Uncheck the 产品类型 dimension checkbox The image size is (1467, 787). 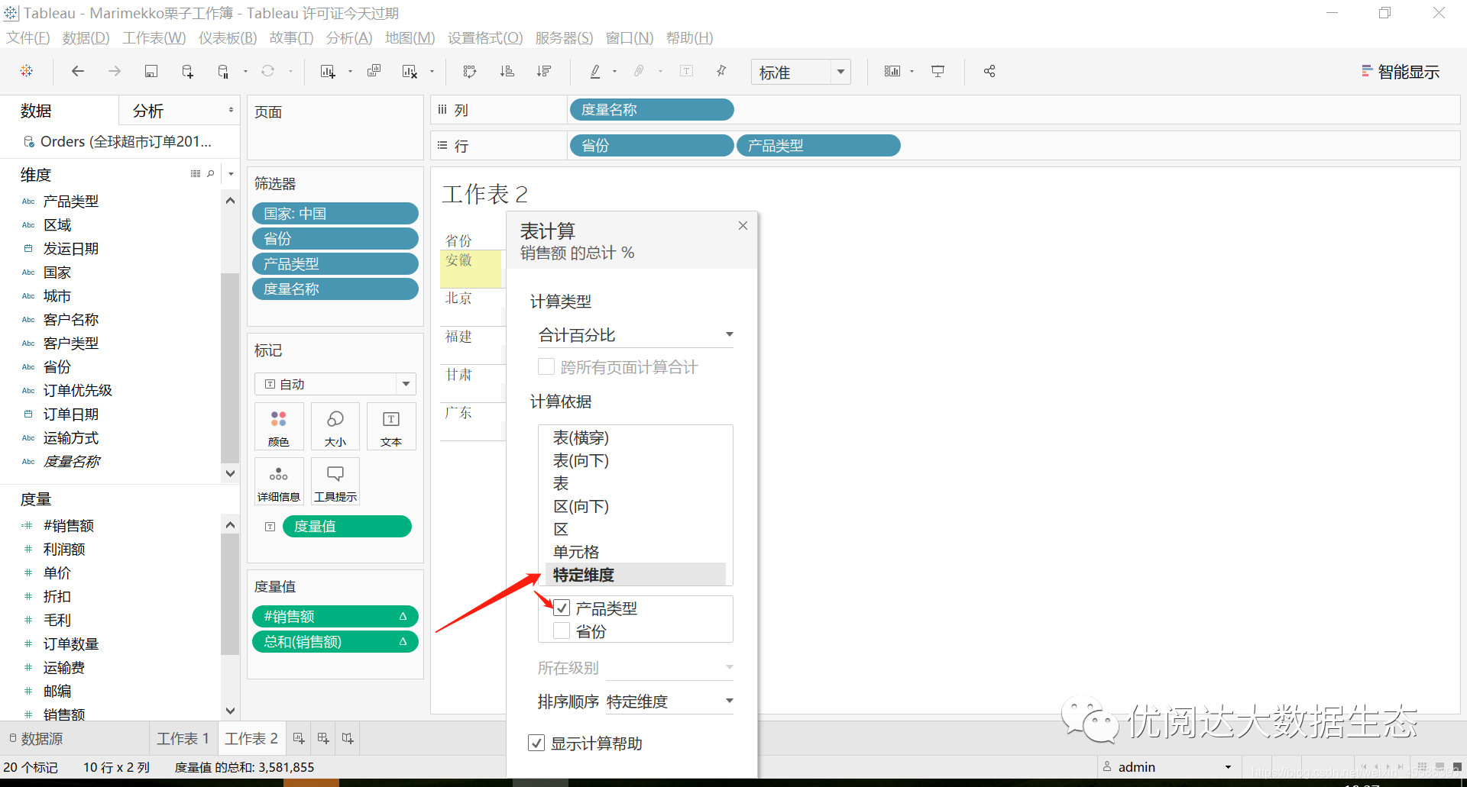click(562, 608)
